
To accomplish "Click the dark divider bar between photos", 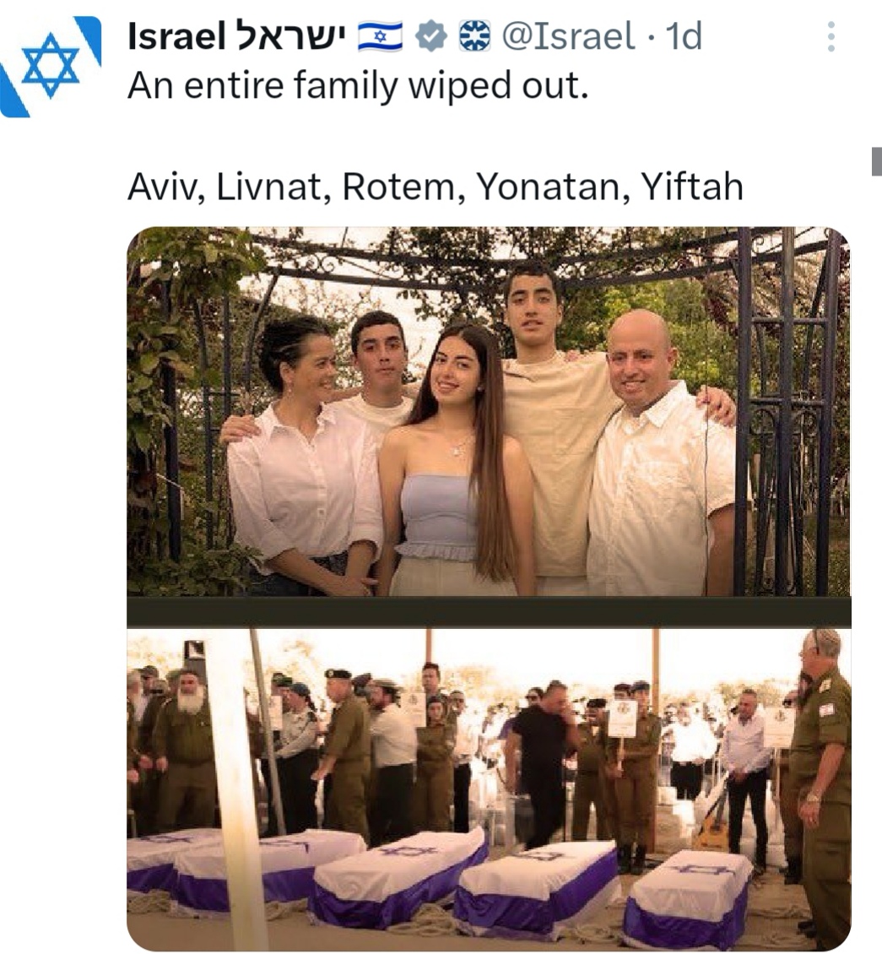I will [489, 612].
